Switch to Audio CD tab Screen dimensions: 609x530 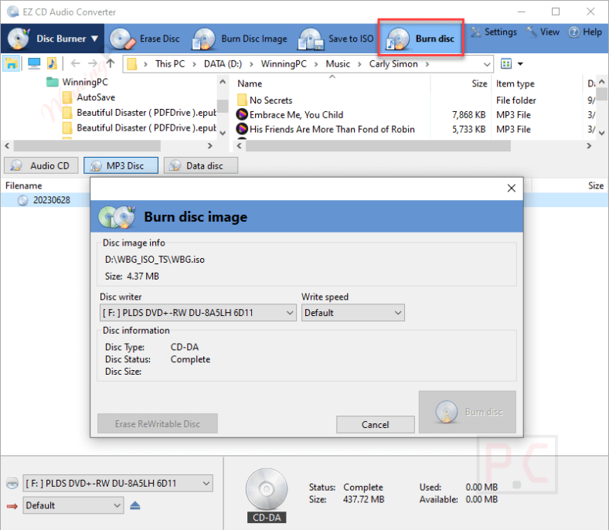coord(41,165)
